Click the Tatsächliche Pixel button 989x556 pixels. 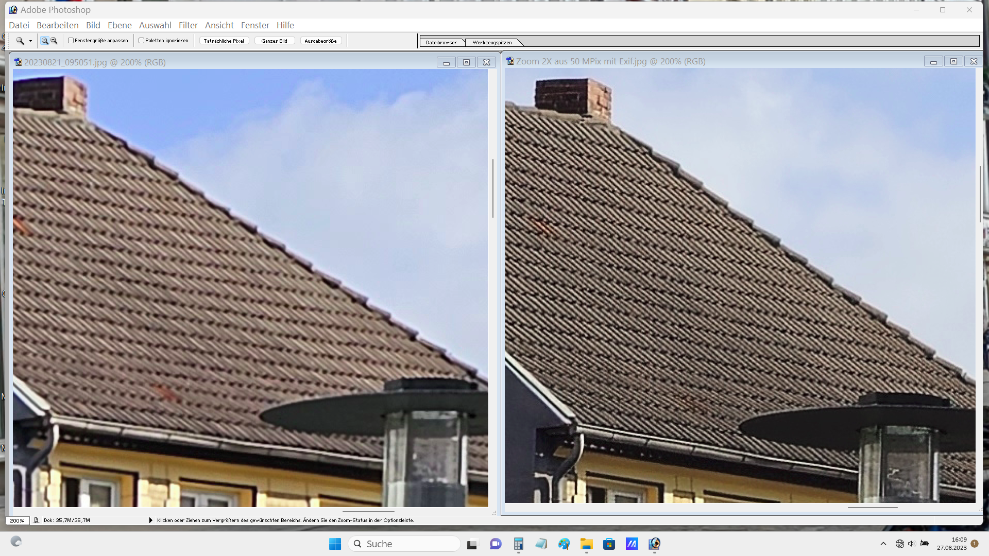[x=224, y=41]
